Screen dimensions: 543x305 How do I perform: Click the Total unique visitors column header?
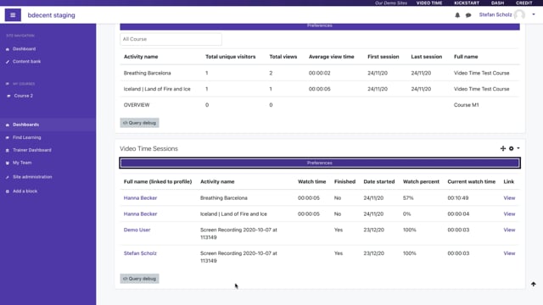click(x=230, y=57)
